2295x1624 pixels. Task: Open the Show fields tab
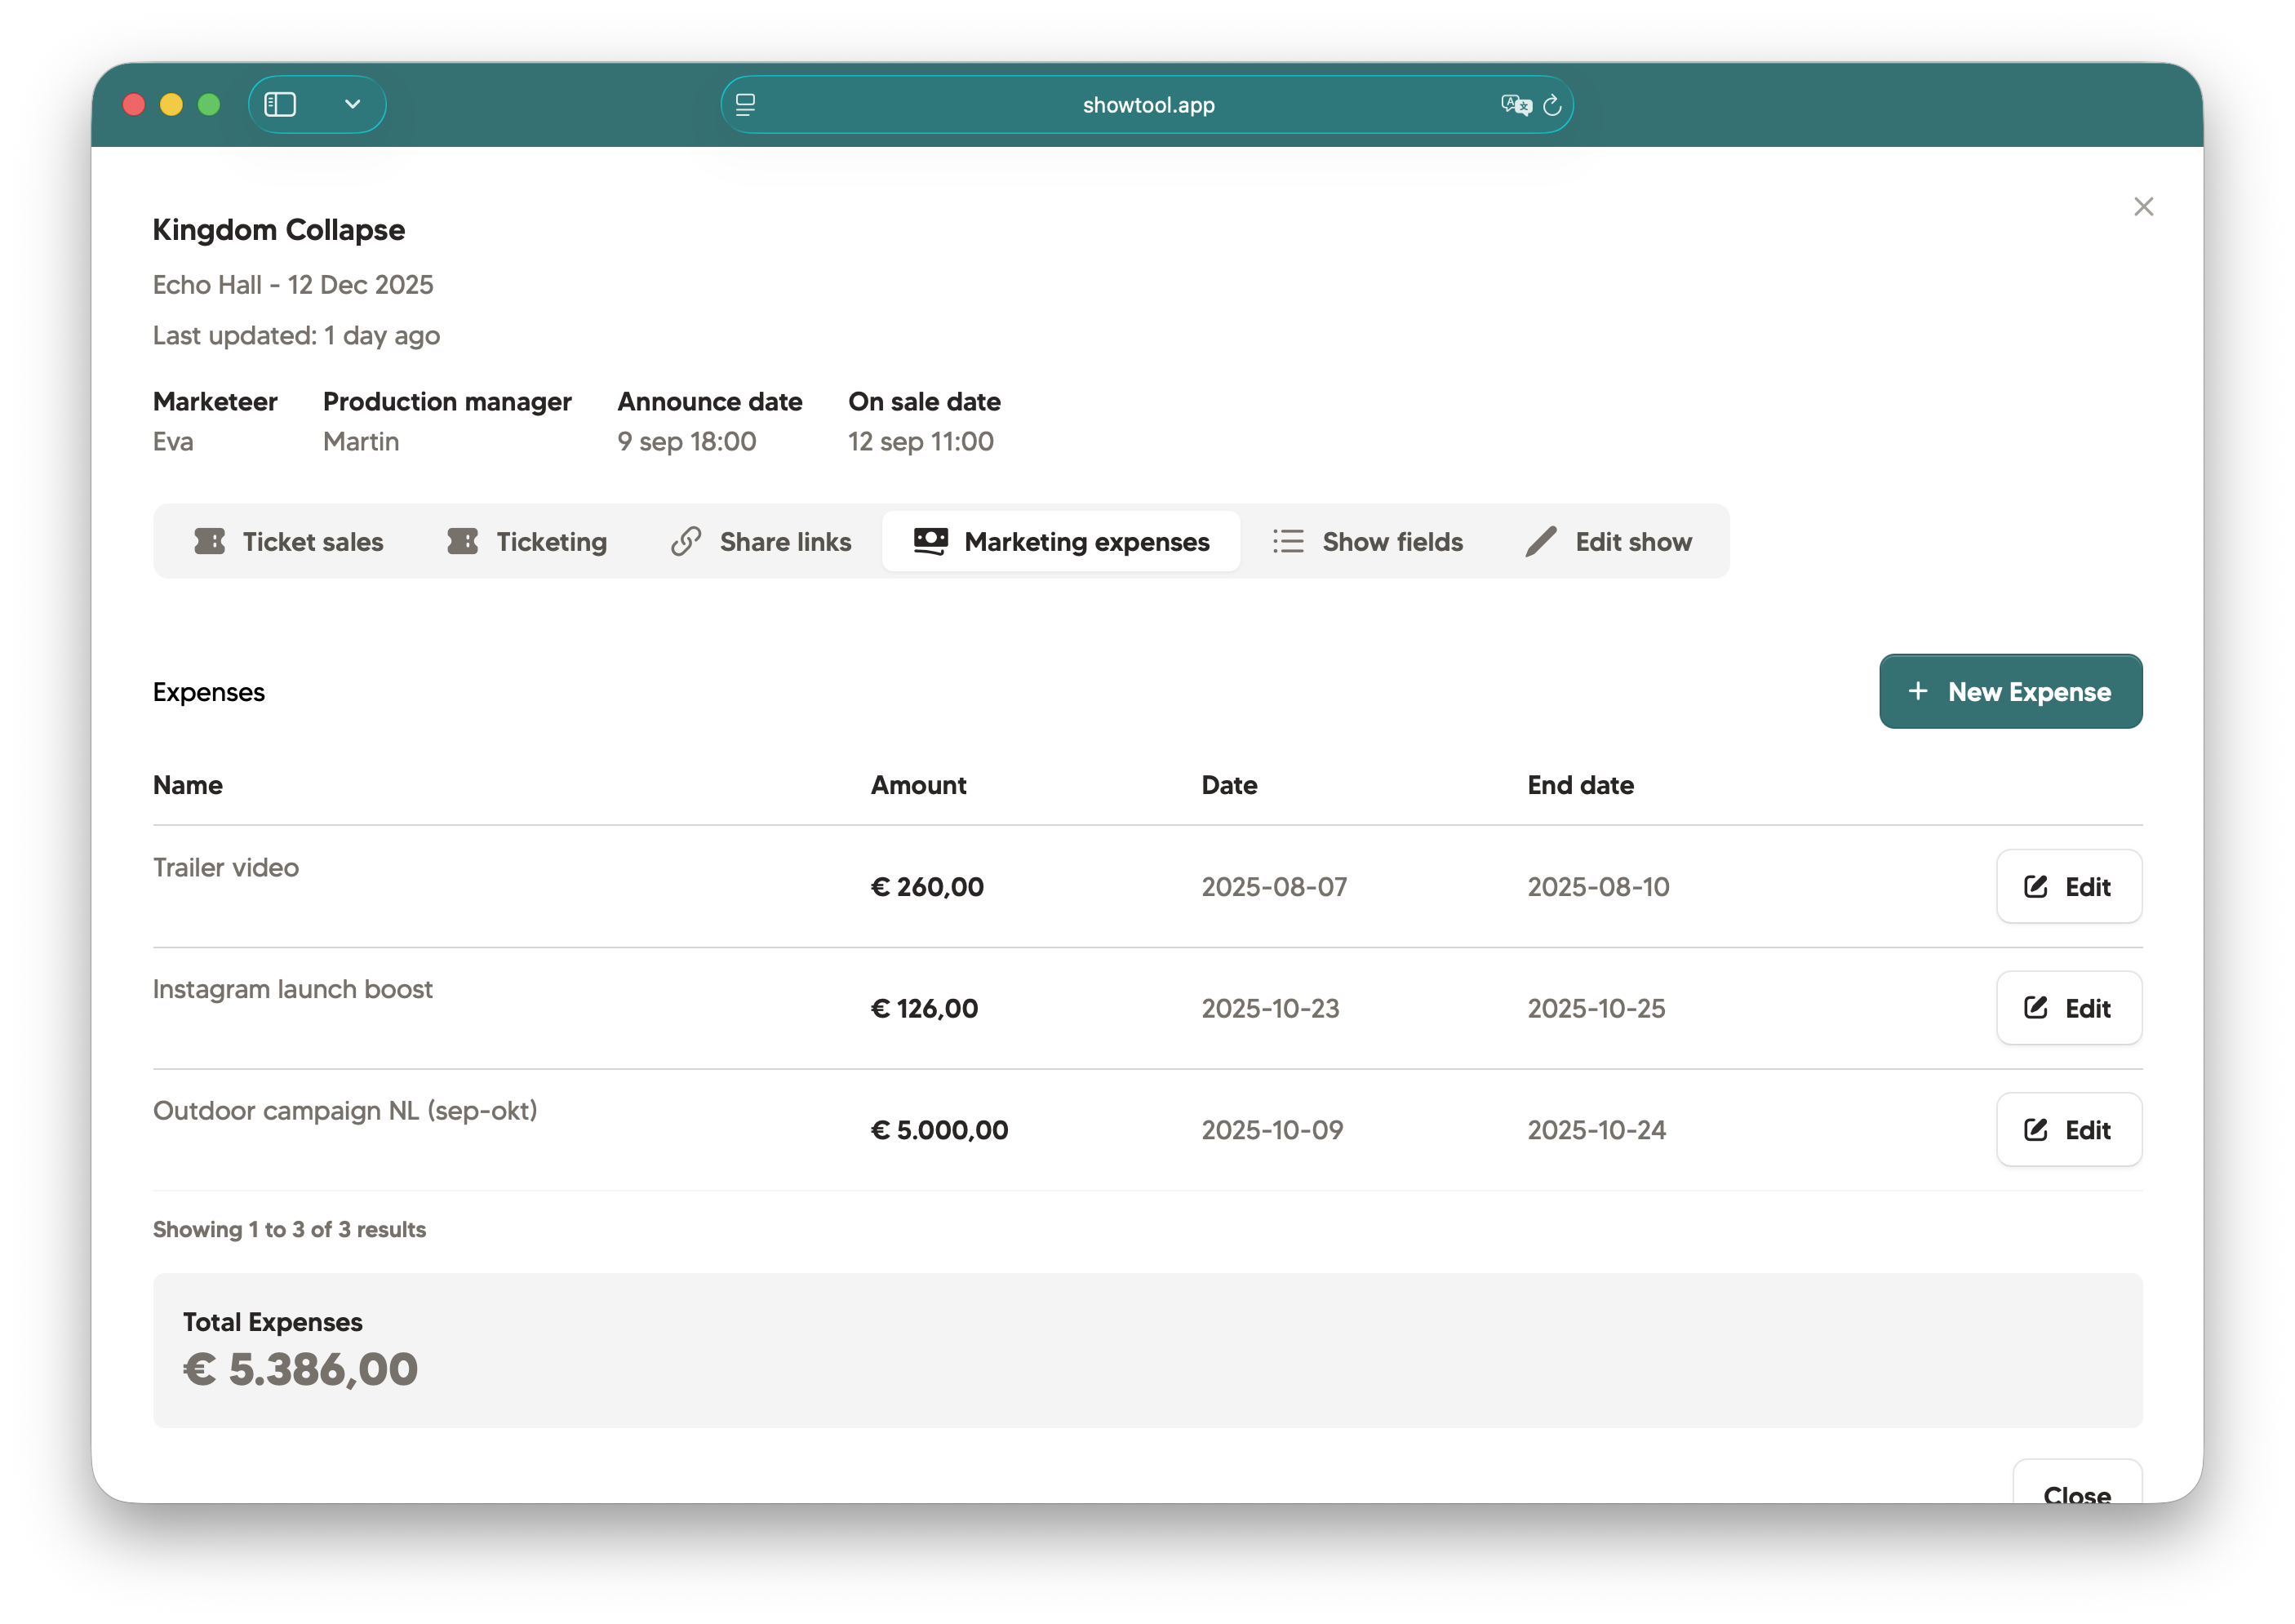[x=1367, y=541]
